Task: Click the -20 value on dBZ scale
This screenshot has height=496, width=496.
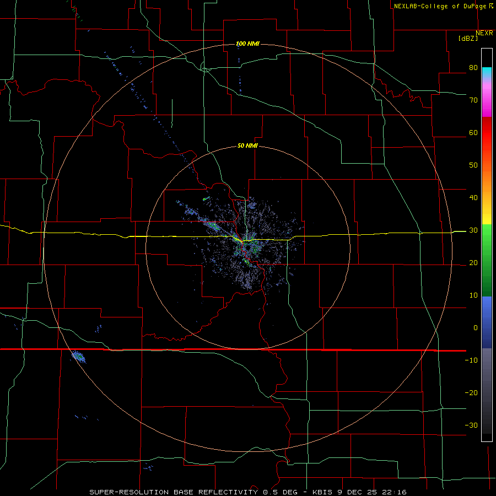Action: [471, 392]
